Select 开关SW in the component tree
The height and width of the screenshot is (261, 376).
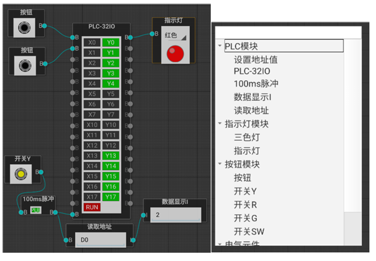(249, 231)
